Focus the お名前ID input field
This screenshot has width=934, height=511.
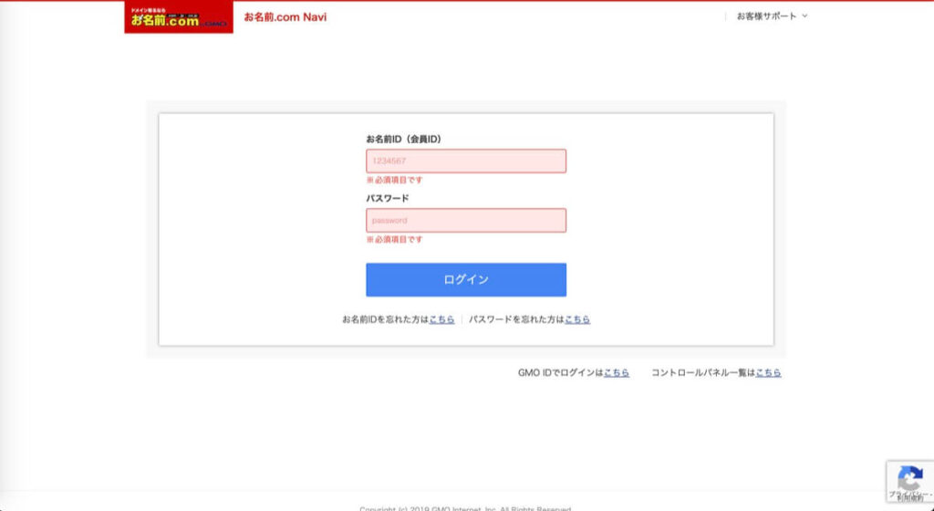point(466,161)
